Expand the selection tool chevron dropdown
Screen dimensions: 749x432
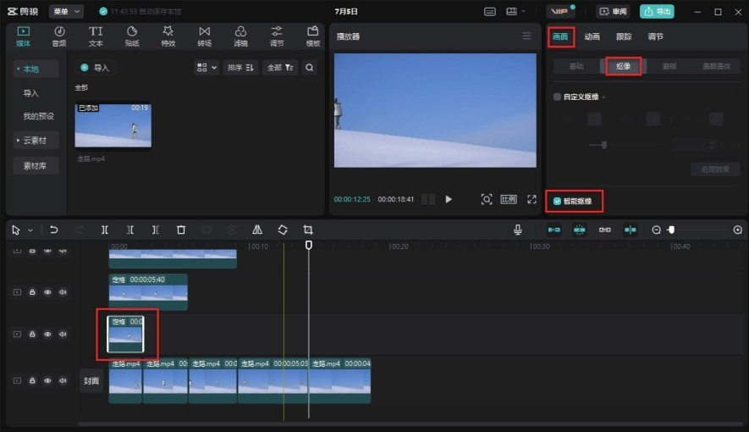coord(30,230)
